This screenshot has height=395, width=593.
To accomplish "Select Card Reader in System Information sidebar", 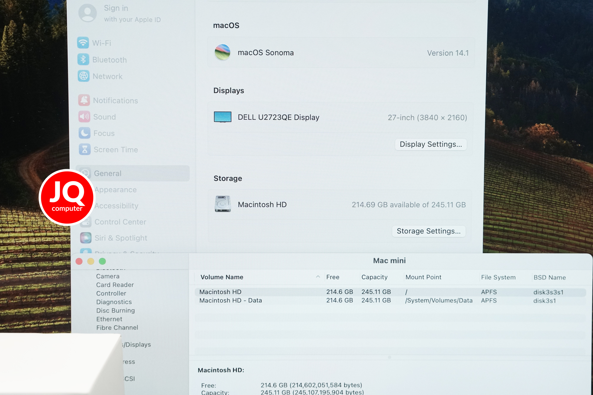I will [115, 285].
